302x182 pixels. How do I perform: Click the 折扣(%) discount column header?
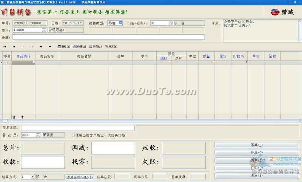[239, 56]
